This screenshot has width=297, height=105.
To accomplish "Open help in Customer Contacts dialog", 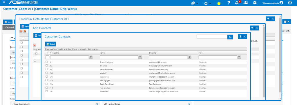I will (x=240, y=37).
